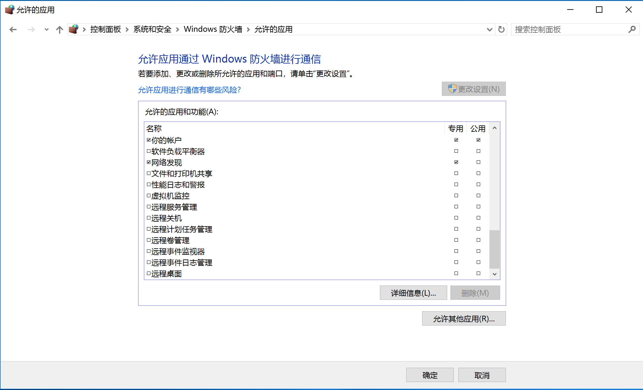
Task: Click the scrollbar down arrow
Action: pos(494,274)
